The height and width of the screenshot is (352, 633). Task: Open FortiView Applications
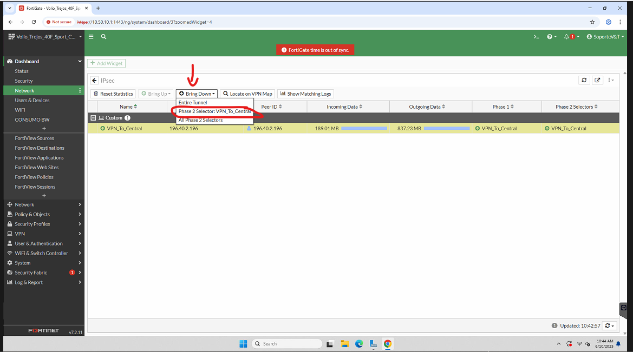[x=39, y=158]
